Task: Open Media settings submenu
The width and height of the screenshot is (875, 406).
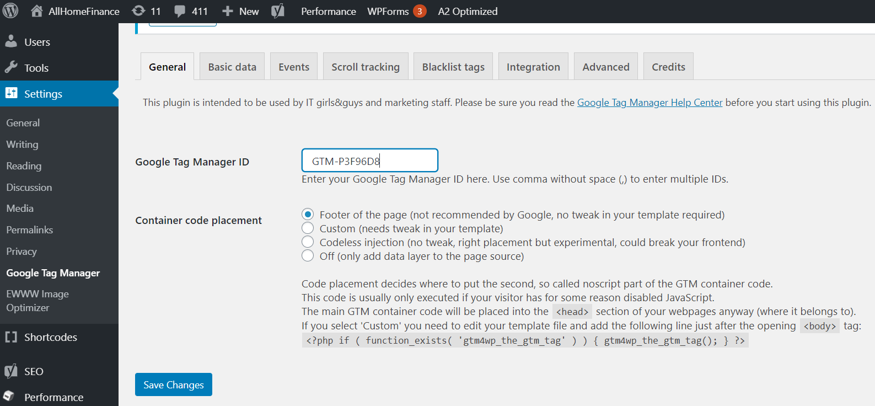Action: 20,208
